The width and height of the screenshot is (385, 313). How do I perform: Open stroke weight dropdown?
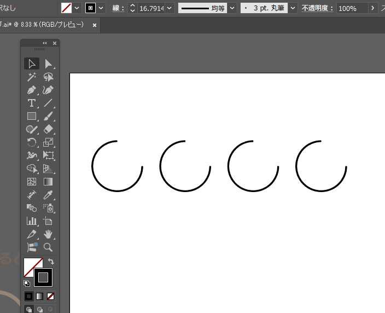(170, 8)
